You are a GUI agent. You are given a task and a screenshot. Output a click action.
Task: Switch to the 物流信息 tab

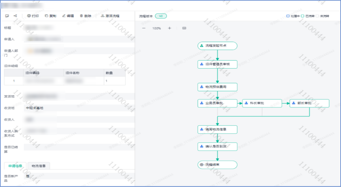39,166
